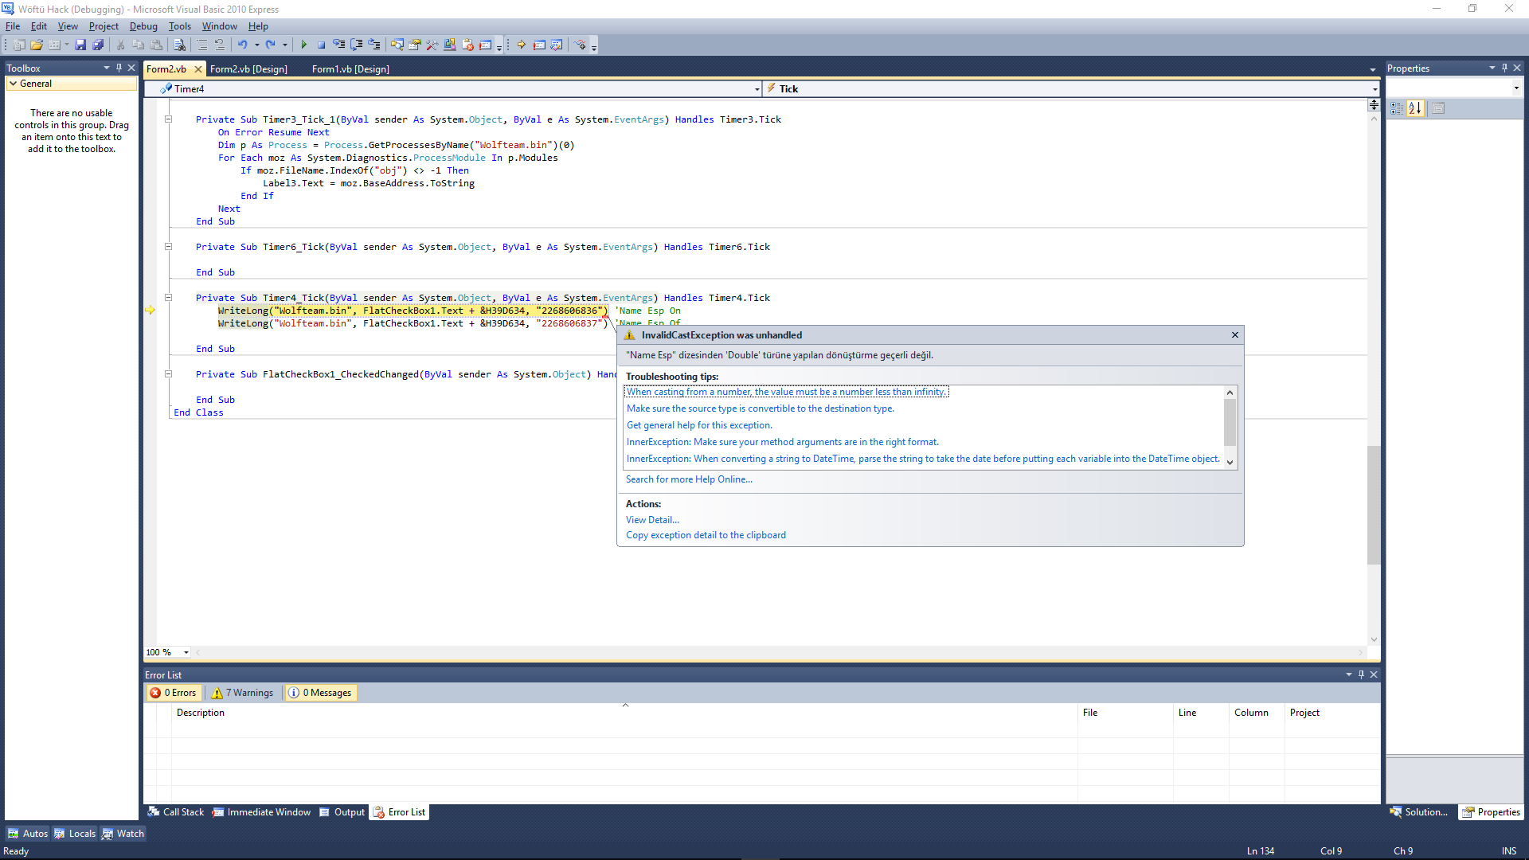Viewport: 1529px width, 860px height.
Task: Click the Save All toolbar icon
Action: 98,45
